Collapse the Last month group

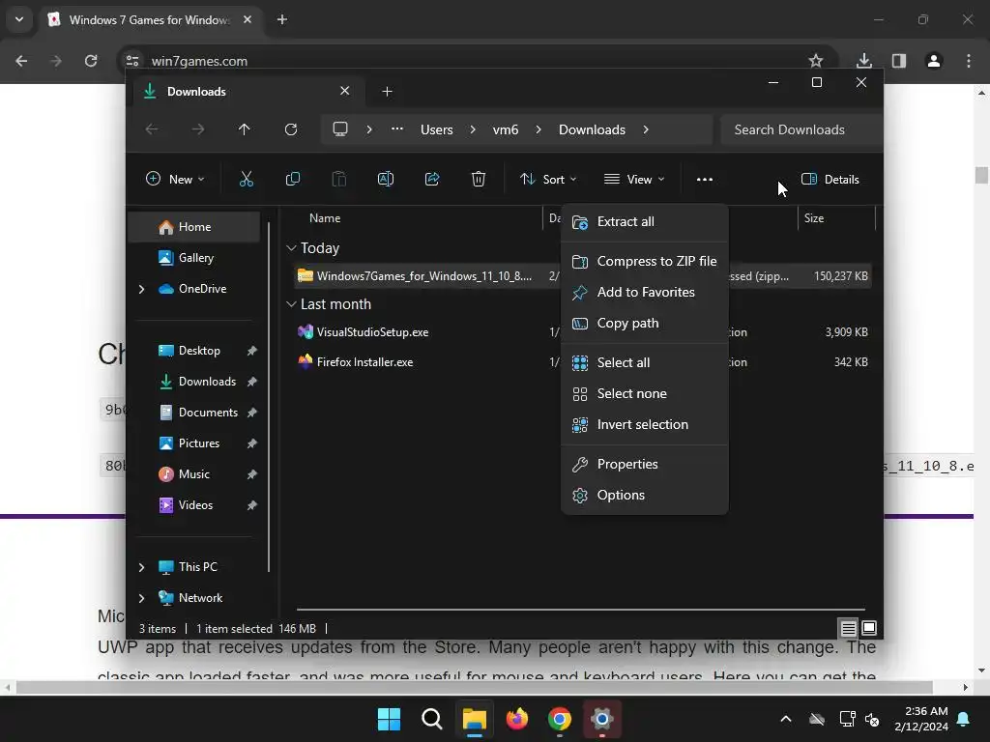coord(291,304)
